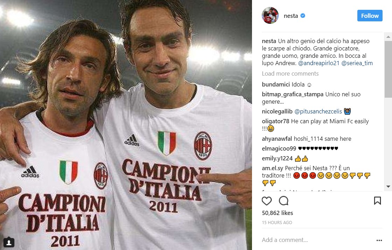The width and height of the screenshot is (392, 250).
Task: Click the 15 hours ago timestamp
Action: tap(277, 223)
